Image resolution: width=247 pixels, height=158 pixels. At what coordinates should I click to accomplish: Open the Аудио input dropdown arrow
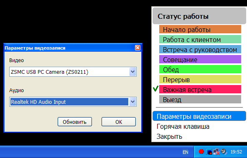[133, 102]
